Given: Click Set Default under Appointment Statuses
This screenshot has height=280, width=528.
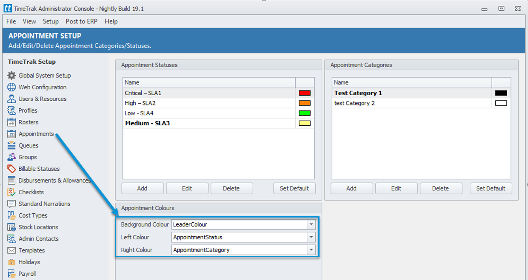Looking at the screenshot, I should [294, 188].
